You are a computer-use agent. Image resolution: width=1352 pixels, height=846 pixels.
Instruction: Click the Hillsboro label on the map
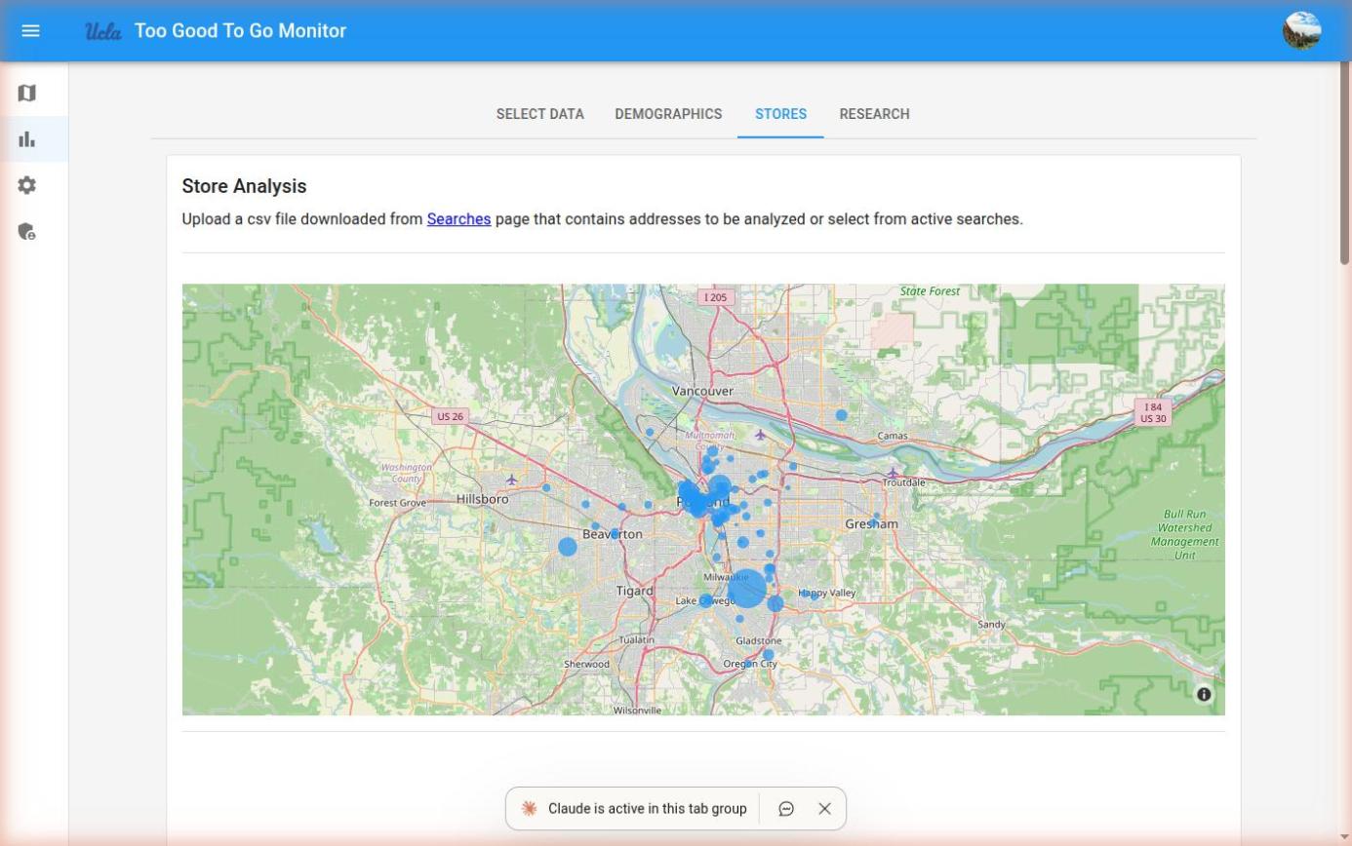482,499
